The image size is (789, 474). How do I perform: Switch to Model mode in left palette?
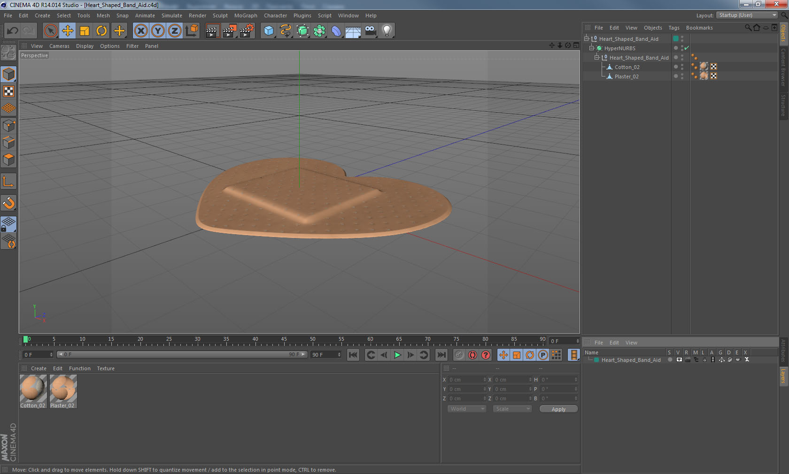(x=9, y=74)
